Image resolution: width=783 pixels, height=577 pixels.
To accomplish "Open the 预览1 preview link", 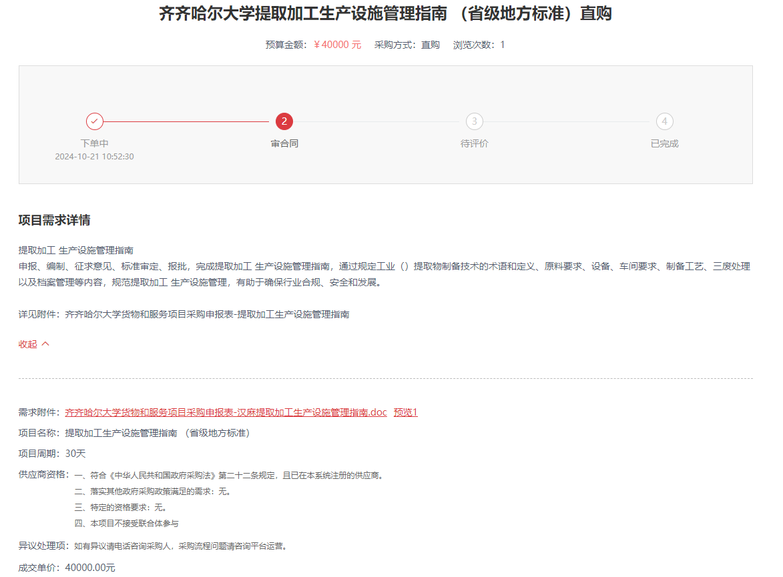I will coord(405,412).
